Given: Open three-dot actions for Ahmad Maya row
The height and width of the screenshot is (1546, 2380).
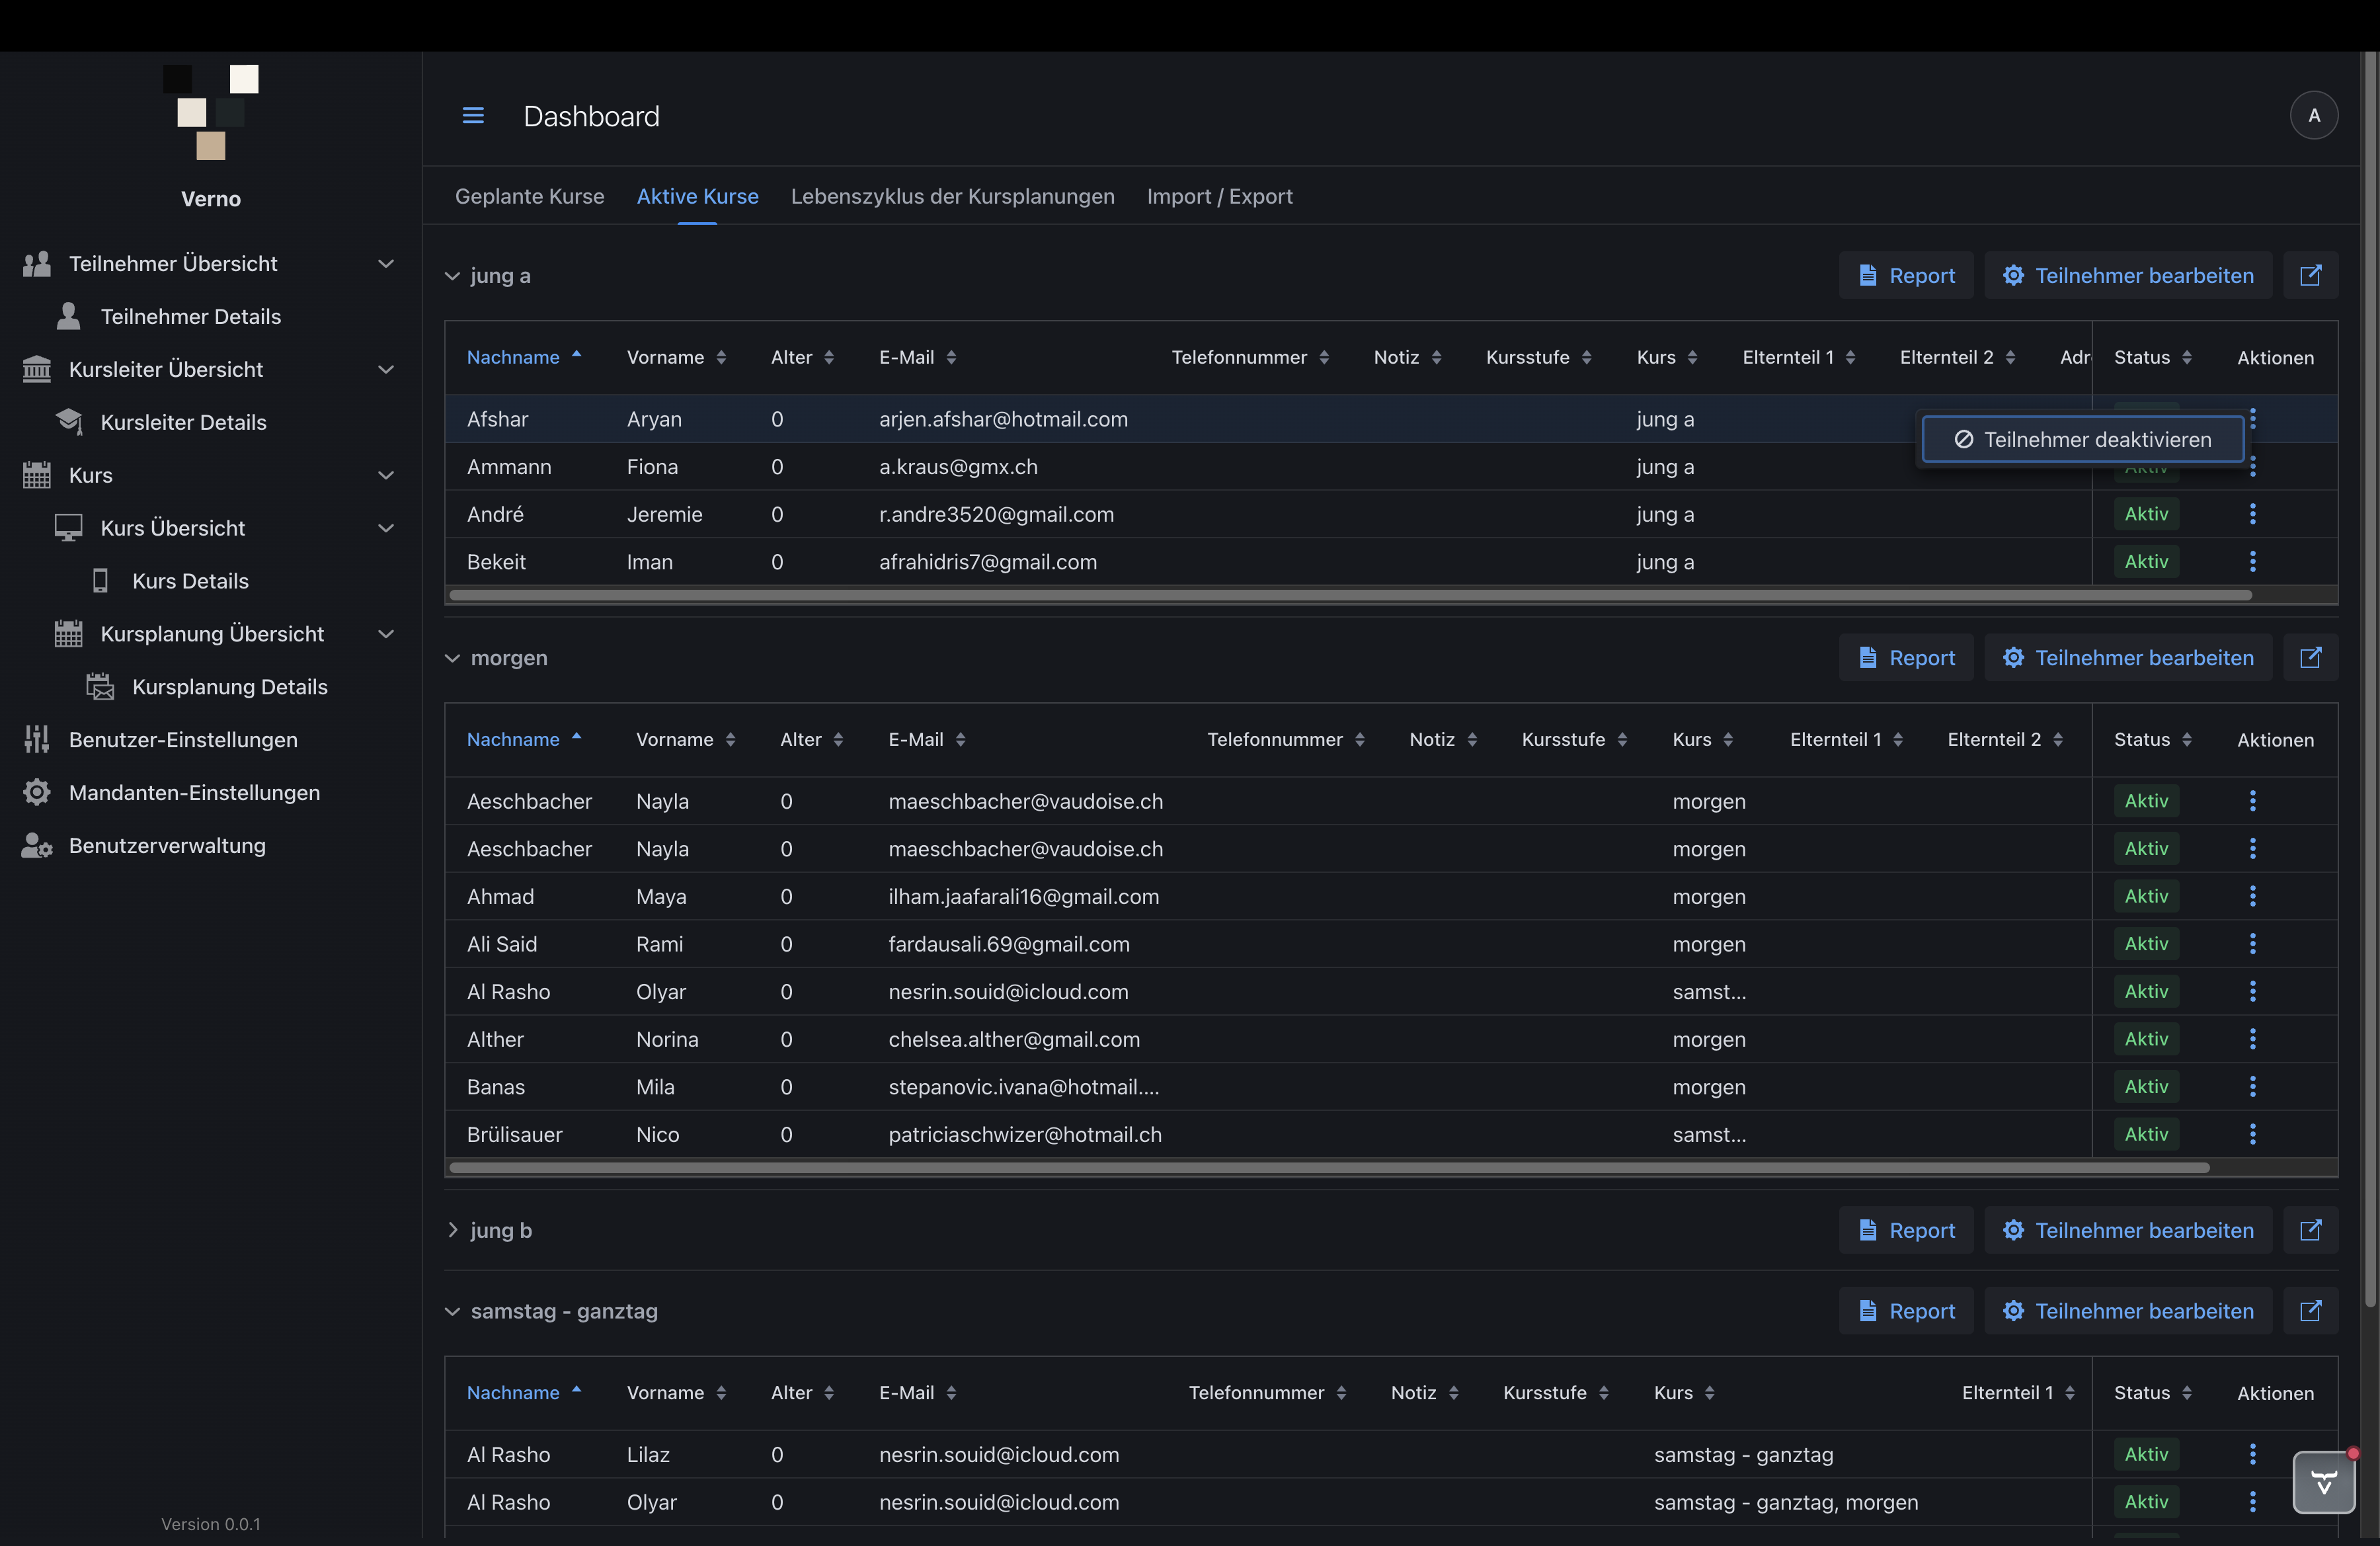Looking at the screenshot, I should coord(2252,896).
